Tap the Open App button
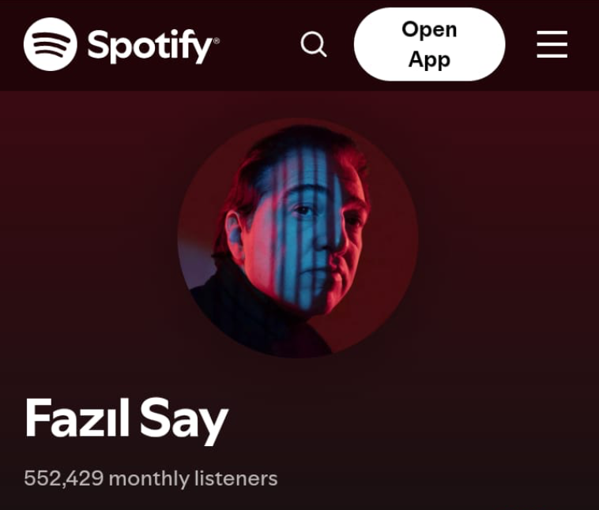The image size is (599, 510). [x=429, y=44]
